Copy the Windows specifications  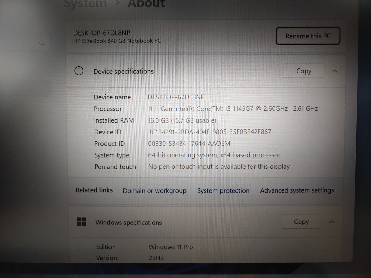point(301,222)
